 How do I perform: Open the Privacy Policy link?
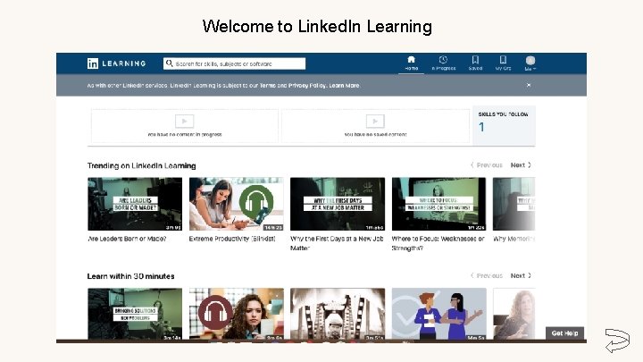coord(307,86)
